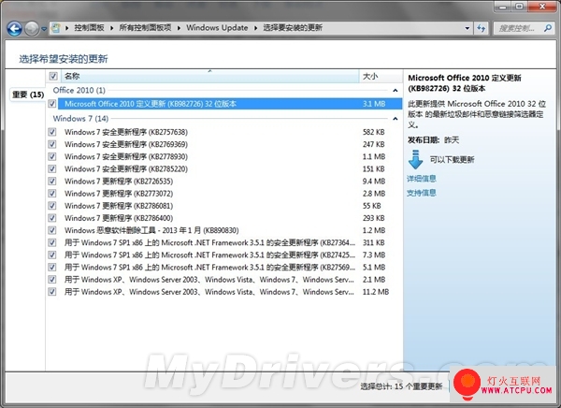The image size is (561, 408).
Task: Click the search magnifier icon
Action: click(x=548, y=28)
